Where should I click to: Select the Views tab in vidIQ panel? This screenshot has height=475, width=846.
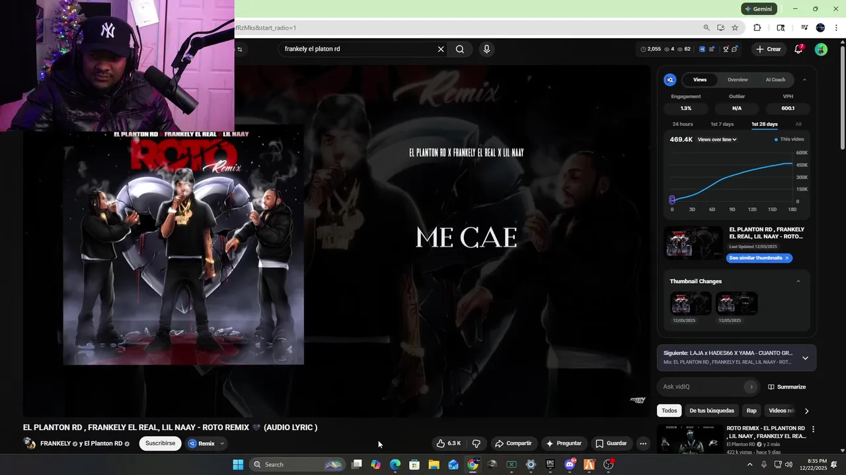[700, 80]
